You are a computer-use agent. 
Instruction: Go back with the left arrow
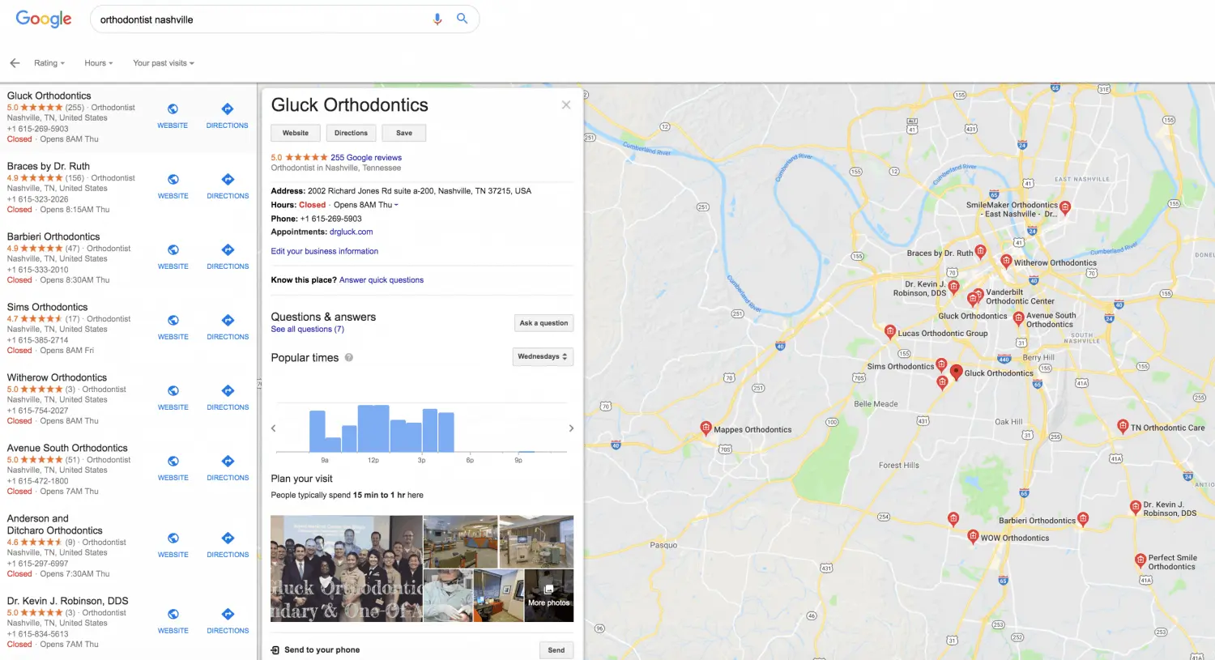(15, 63)
